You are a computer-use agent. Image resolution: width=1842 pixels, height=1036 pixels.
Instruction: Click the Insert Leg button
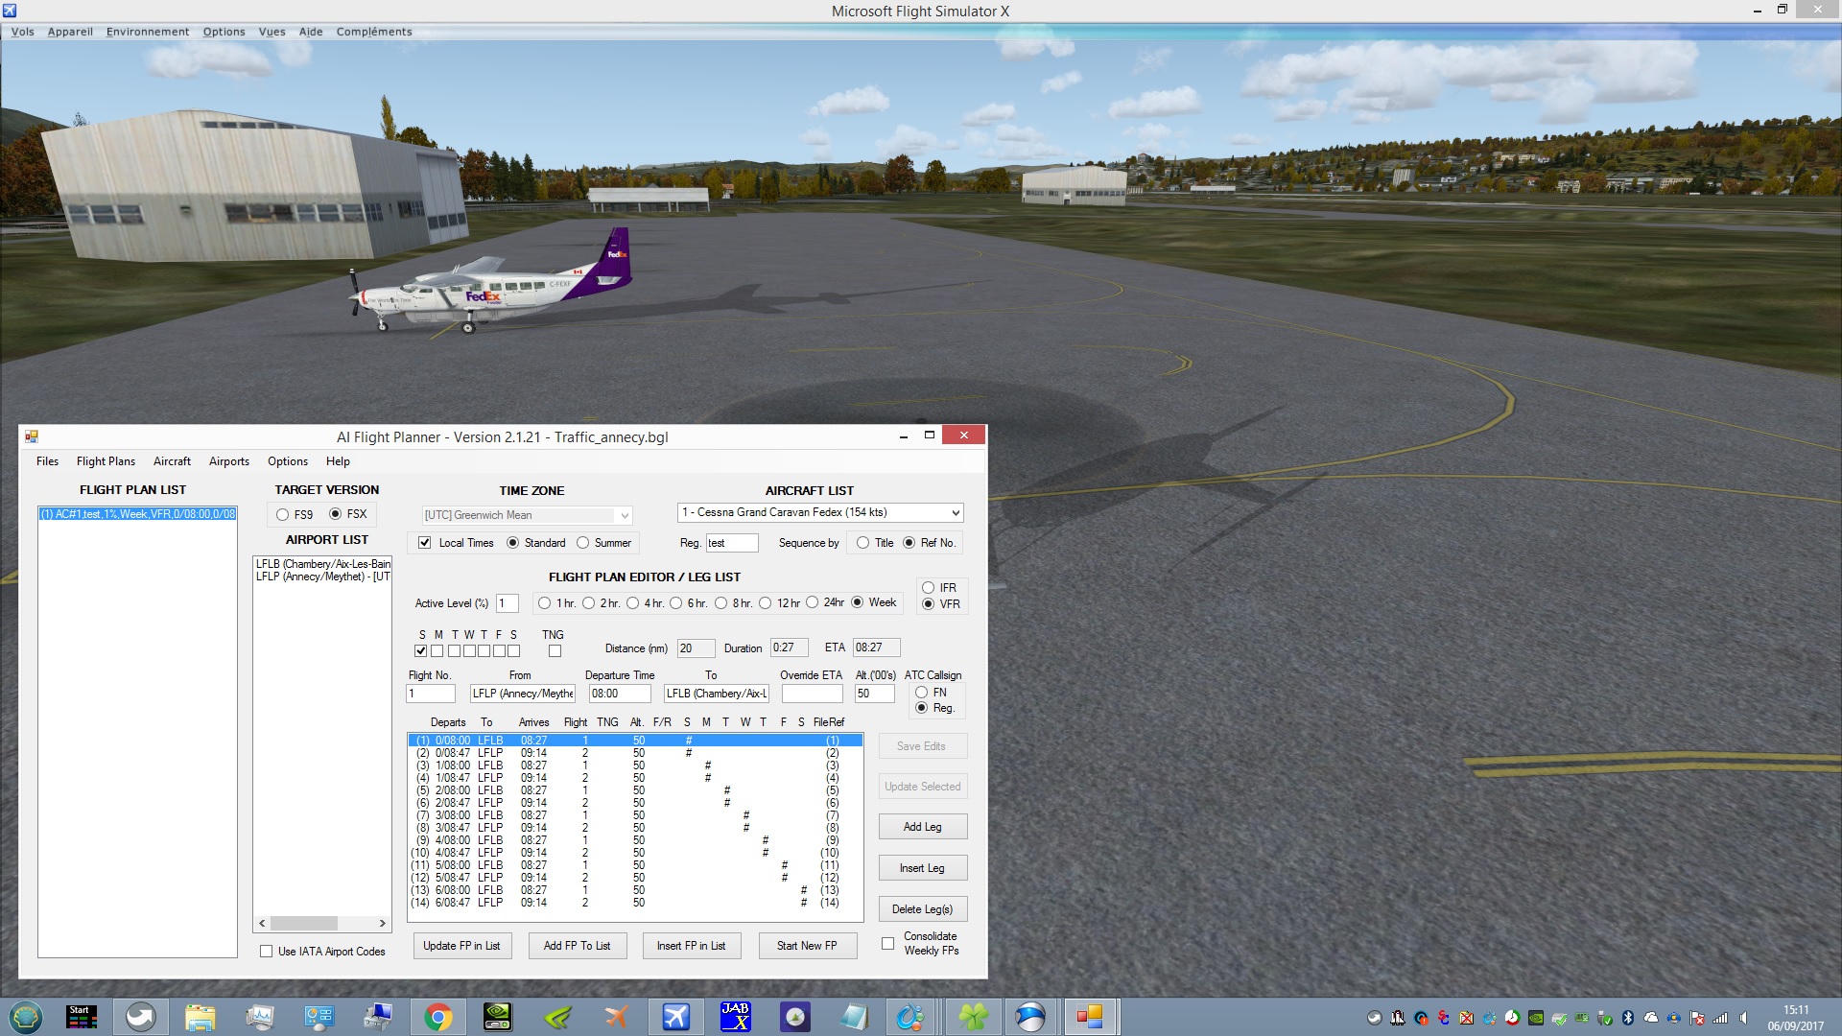[x=923, y=868]
